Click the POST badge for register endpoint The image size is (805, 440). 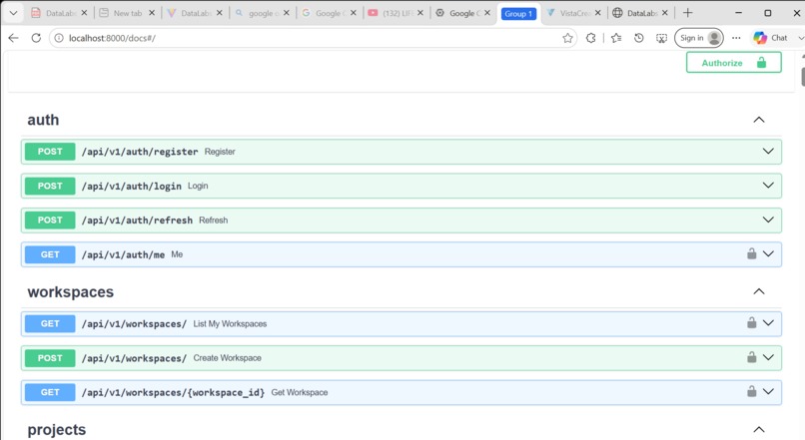coord(50,152)
